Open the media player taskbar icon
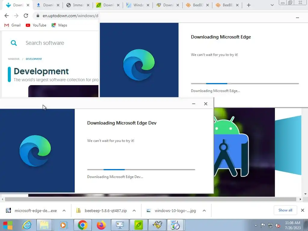This screenshot has width=308, height=231. [63, 225]
